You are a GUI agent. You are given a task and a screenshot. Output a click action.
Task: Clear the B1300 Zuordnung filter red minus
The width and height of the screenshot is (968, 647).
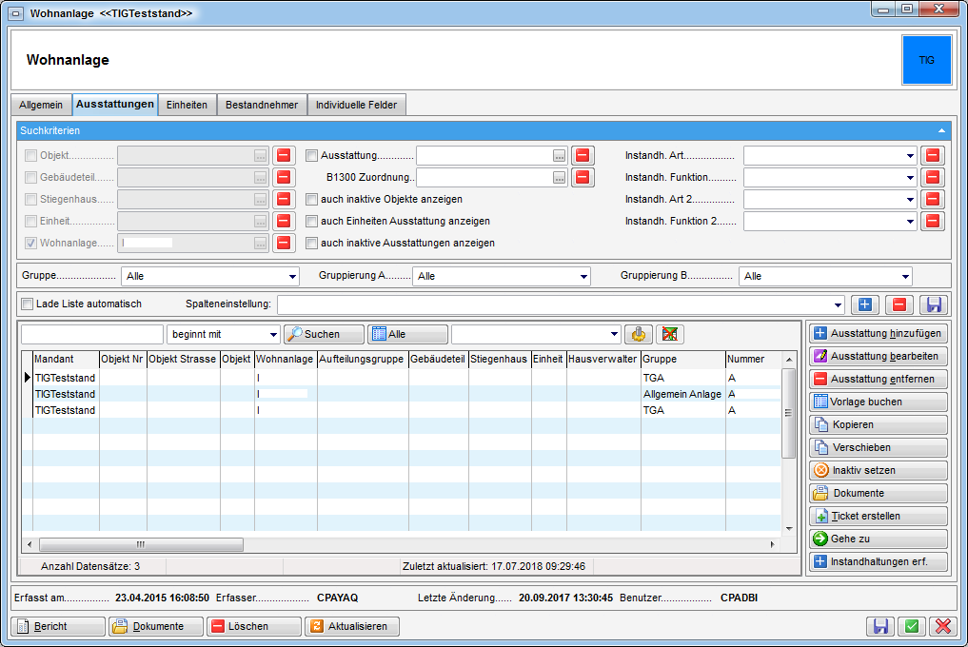[583, 177]
